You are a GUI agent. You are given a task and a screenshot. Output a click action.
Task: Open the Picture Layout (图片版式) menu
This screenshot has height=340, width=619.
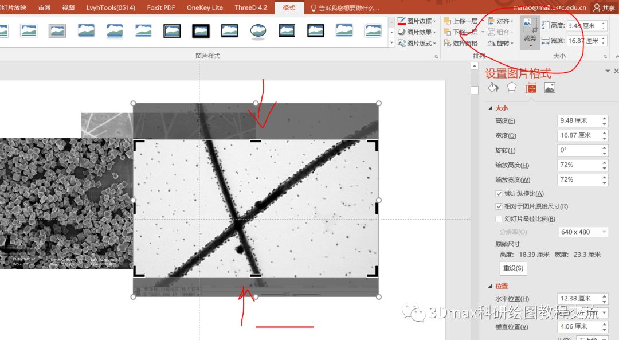pos(417,43)
